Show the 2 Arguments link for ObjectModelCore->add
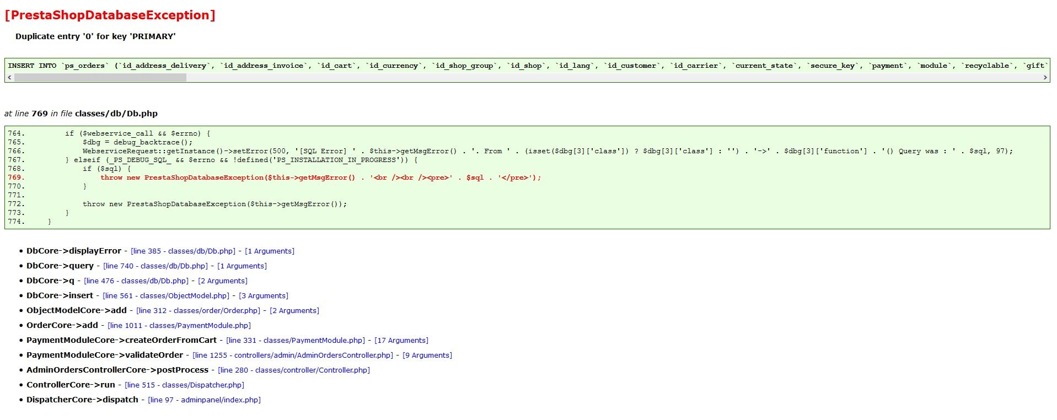Screen dimensions: 1057x420 [294, 311]
